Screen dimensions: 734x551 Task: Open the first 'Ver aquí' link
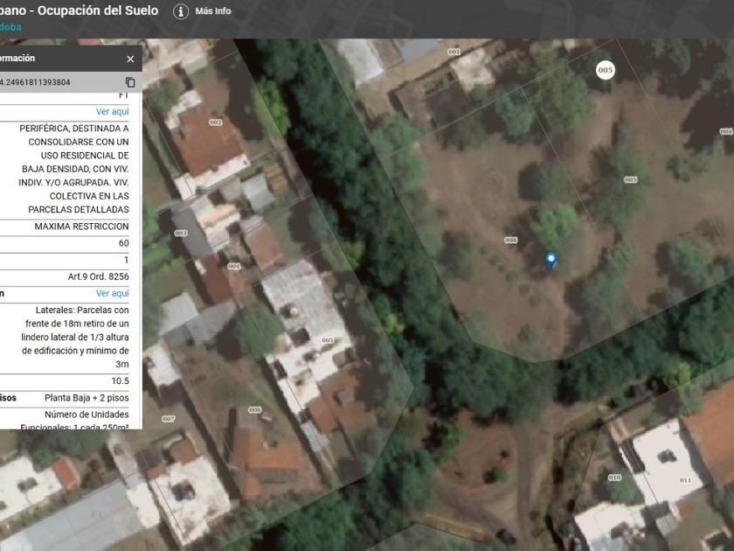tap(113, 112)
